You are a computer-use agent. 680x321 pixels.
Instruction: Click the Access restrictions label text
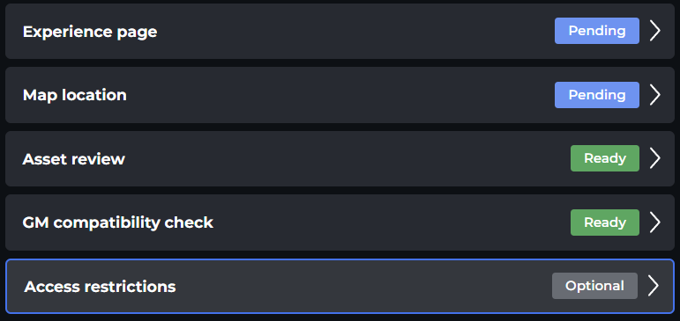[100, 287]
